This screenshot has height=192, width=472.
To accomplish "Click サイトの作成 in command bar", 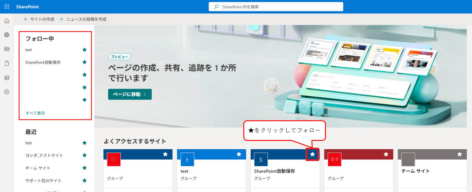I will coord(39,19).
